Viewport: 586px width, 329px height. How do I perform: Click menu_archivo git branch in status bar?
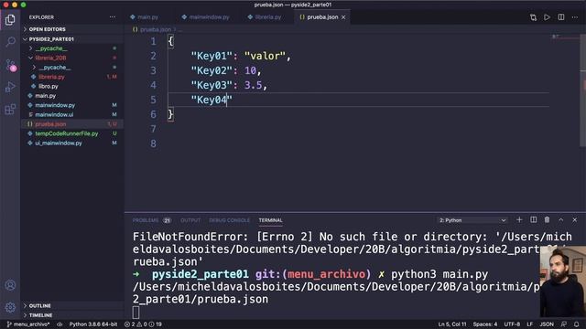28,324
